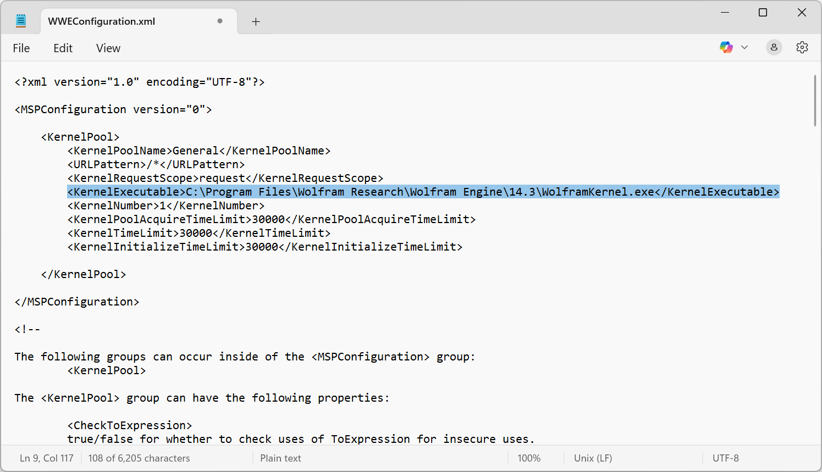Click the Ln 9, Col 117 position indicator

click(47, 458)
